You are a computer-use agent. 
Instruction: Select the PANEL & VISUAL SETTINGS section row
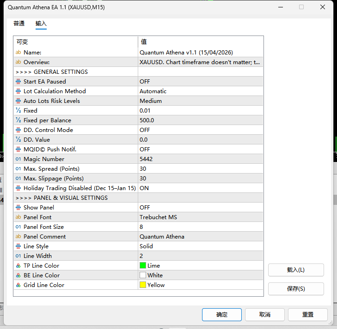[x=138, y=198]
